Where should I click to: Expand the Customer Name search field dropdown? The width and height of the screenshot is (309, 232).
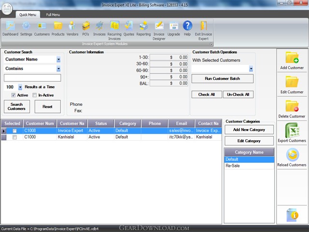coord(58,59)
